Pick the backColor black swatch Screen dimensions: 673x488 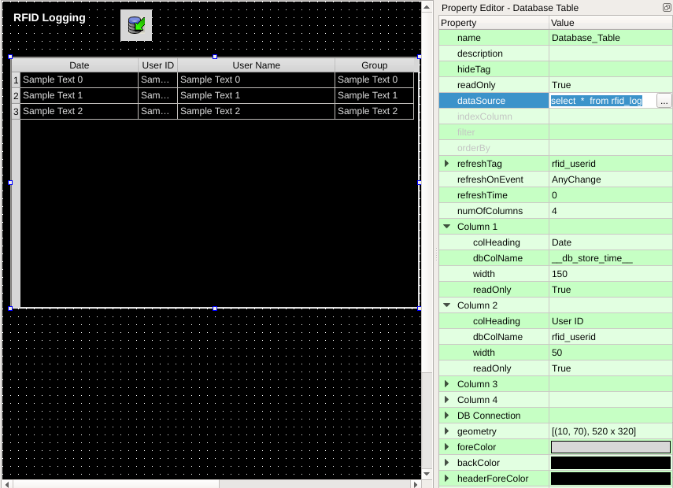coord(610,463)
